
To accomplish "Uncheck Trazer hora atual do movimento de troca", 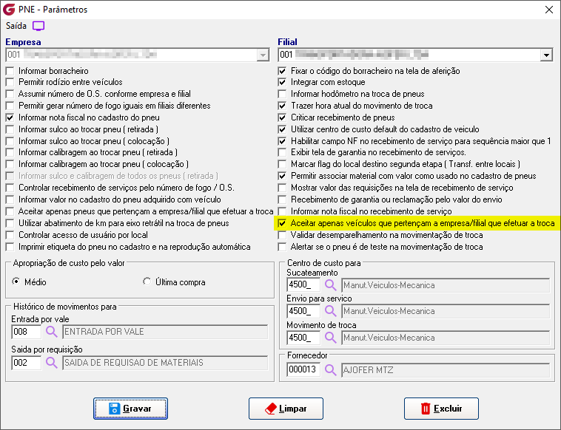I will coord(282,106).
